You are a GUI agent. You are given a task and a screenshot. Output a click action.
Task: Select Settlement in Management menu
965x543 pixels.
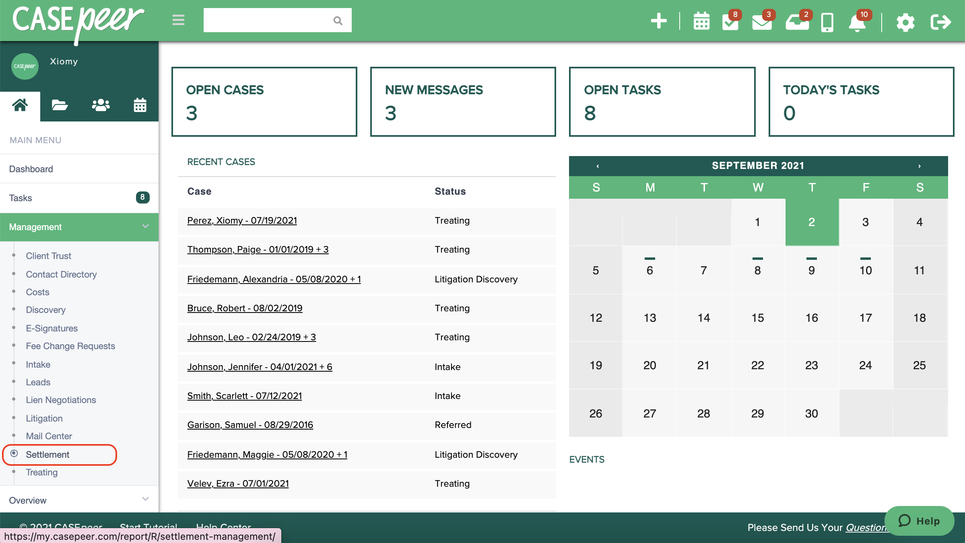(47, 455)
